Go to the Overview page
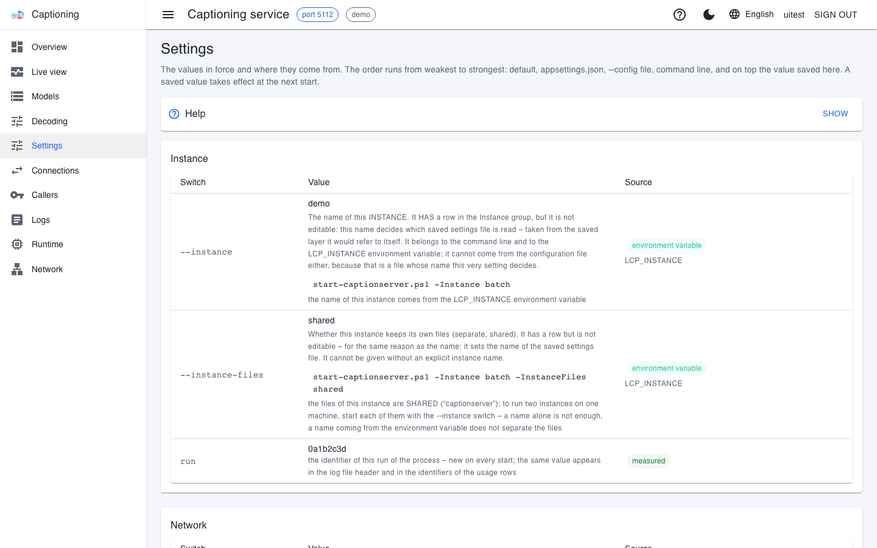Image resolution: width=877 pixels, height=548 pixels. (73, 47)
